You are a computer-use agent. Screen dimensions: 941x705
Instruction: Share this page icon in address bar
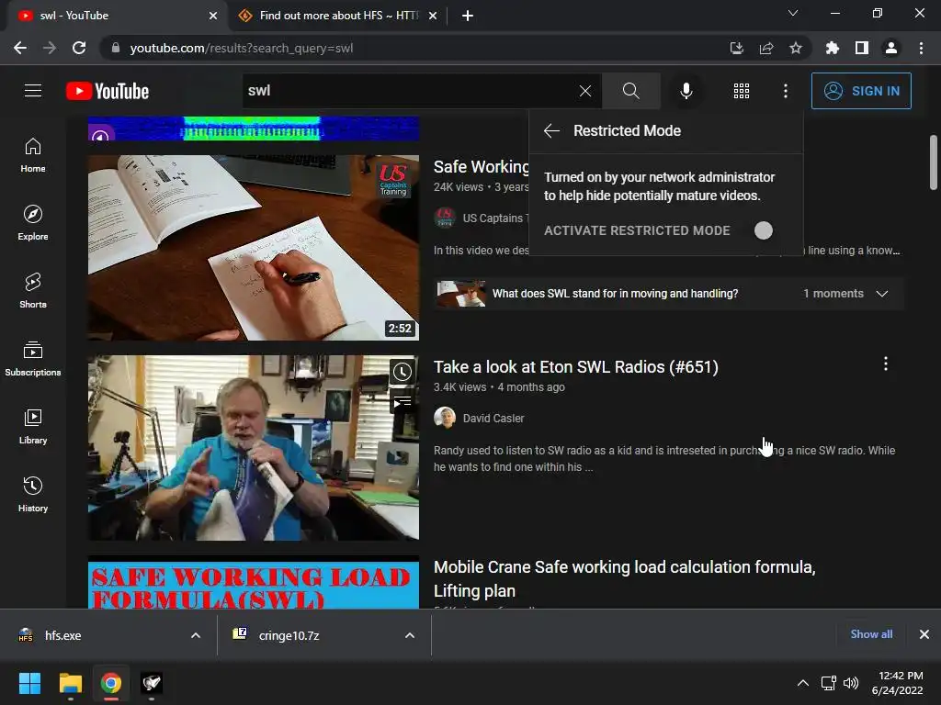[765, 48]
